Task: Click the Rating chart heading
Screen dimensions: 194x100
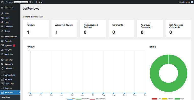Action: (153, 47)
